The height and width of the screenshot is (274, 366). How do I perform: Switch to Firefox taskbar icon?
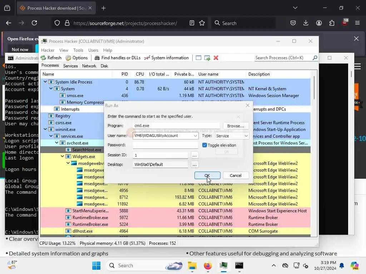[x=208, y=265]
